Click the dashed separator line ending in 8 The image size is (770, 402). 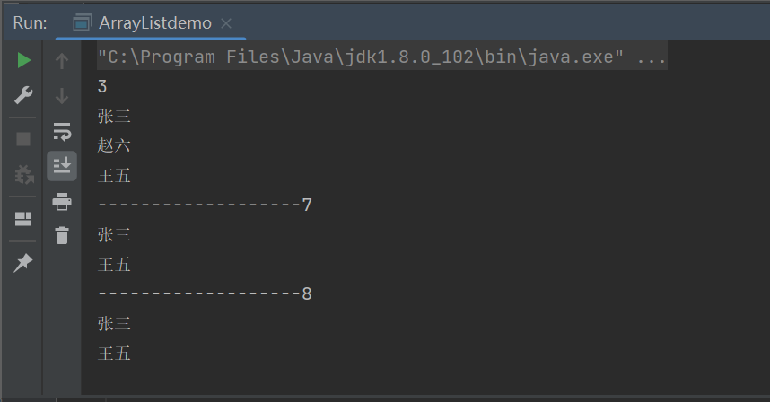click(x=205, y=293)
